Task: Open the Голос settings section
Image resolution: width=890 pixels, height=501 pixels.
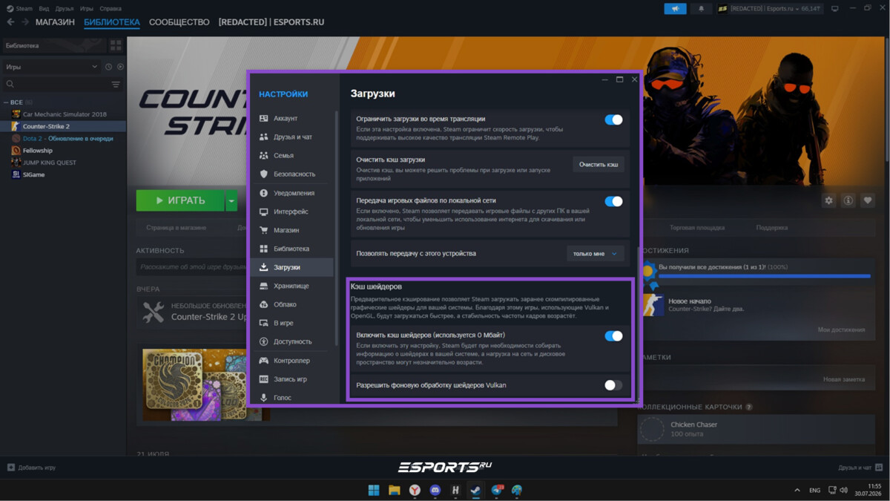Action: (x=292, y=398)
